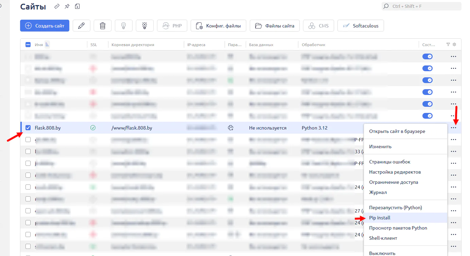Click the crossed-out bulb disable icon
The image size is (470, 256).
144,26
